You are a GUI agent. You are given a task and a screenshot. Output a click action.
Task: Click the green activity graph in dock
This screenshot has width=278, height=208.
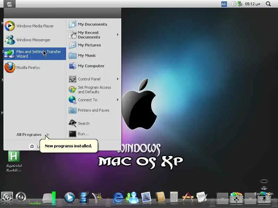(34, 203)
